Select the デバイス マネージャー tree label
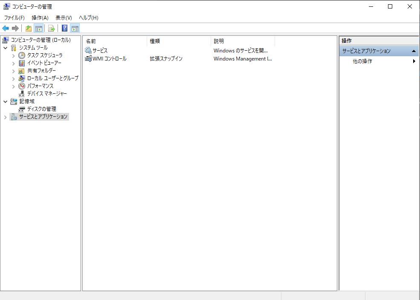 [x=47, y=94]
